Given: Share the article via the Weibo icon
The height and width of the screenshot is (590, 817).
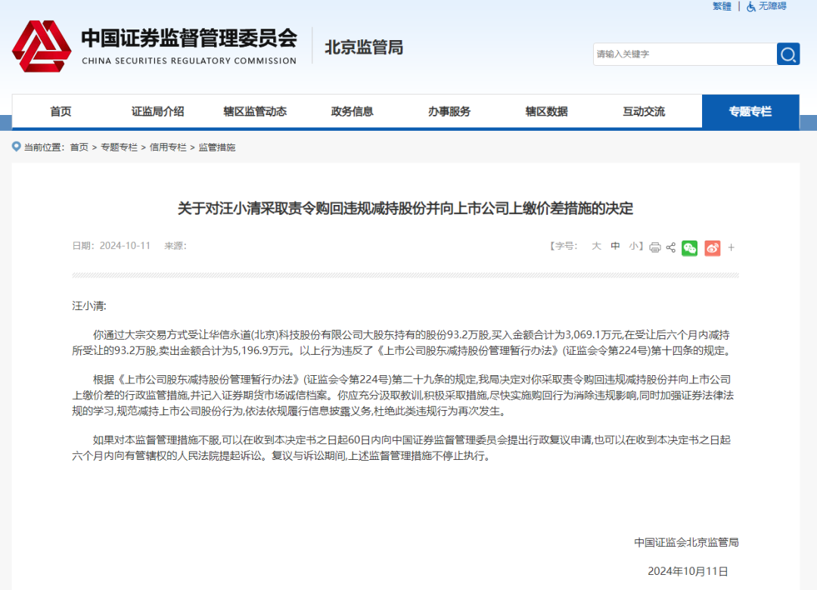Looking at the screenshot, I should click(x=712, y=247).
